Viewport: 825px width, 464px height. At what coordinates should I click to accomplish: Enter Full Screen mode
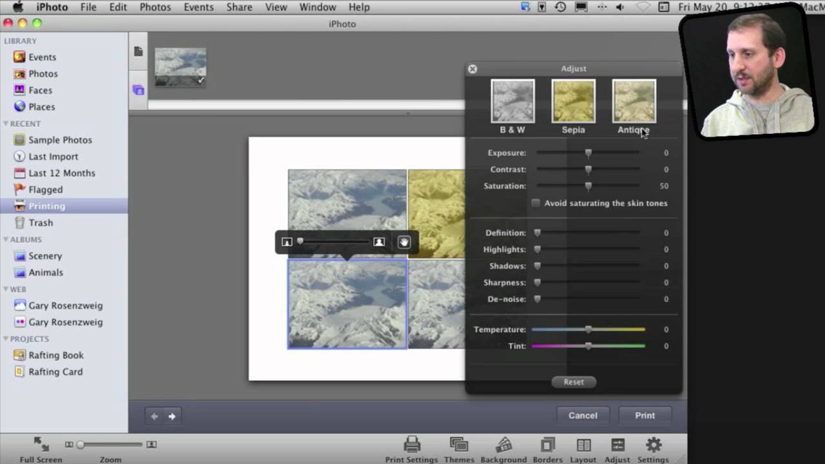point(41,449)
